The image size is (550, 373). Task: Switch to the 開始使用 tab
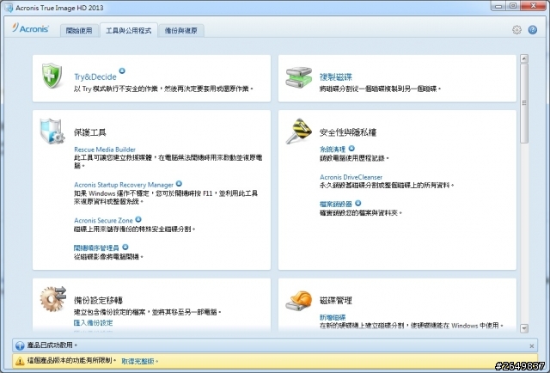[79, 31]
